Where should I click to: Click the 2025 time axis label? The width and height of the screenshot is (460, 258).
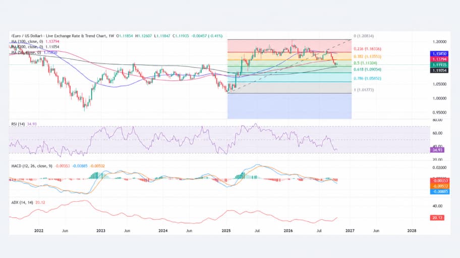pos(226,231)
